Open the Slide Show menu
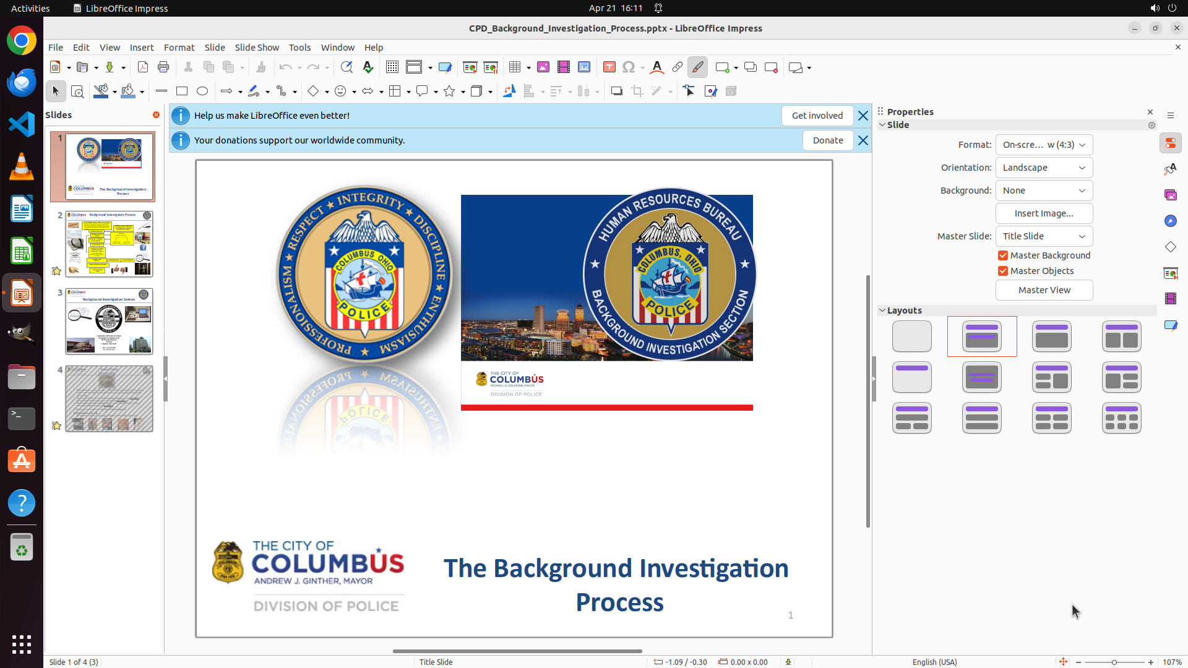The width and height of the screenshot is (1188, 668). [257, 48]
